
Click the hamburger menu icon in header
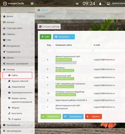[x=32, y=3]
